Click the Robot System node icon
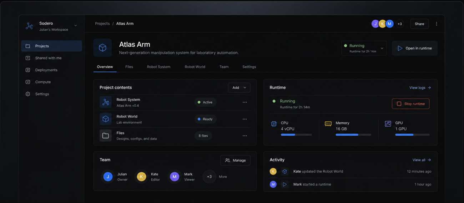This screenshot has width=464, height=203. click(106, 102)
